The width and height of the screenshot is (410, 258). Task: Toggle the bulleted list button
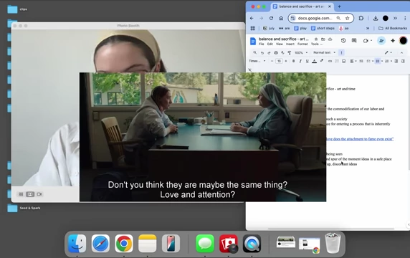[377, 61]
